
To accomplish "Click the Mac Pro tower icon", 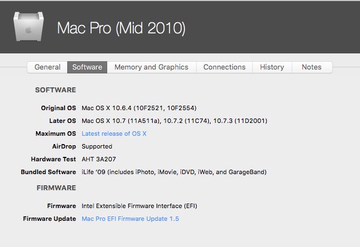I will pos(29,27).
